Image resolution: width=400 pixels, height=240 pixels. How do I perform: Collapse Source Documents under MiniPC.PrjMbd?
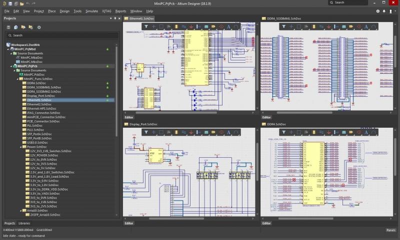click(x=11, y=53)
